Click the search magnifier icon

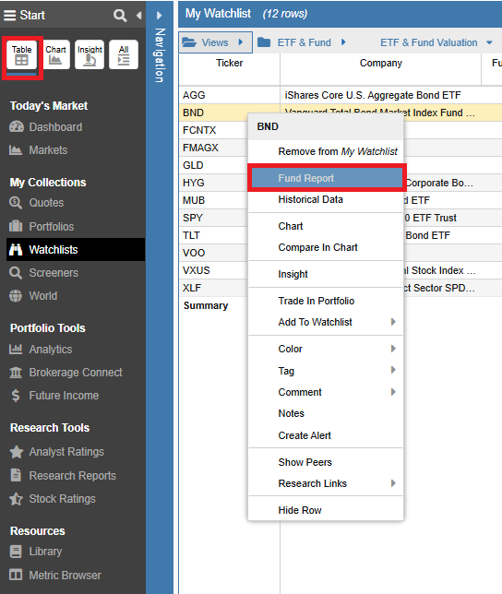coord(120,16)
